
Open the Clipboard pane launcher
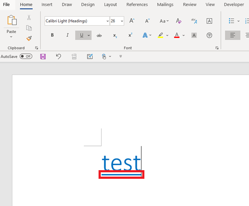[x=36, y=48]
